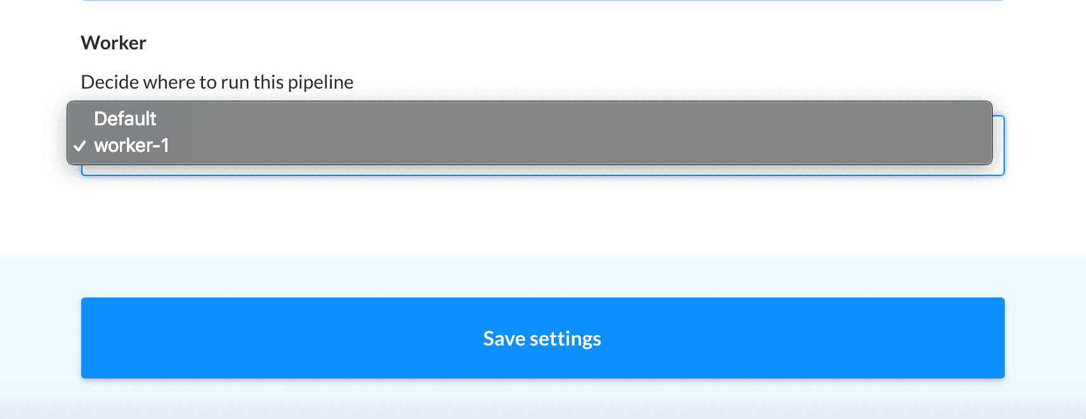
Task: Click empty white space below the worker dropdown
Action: pos(542,215)
